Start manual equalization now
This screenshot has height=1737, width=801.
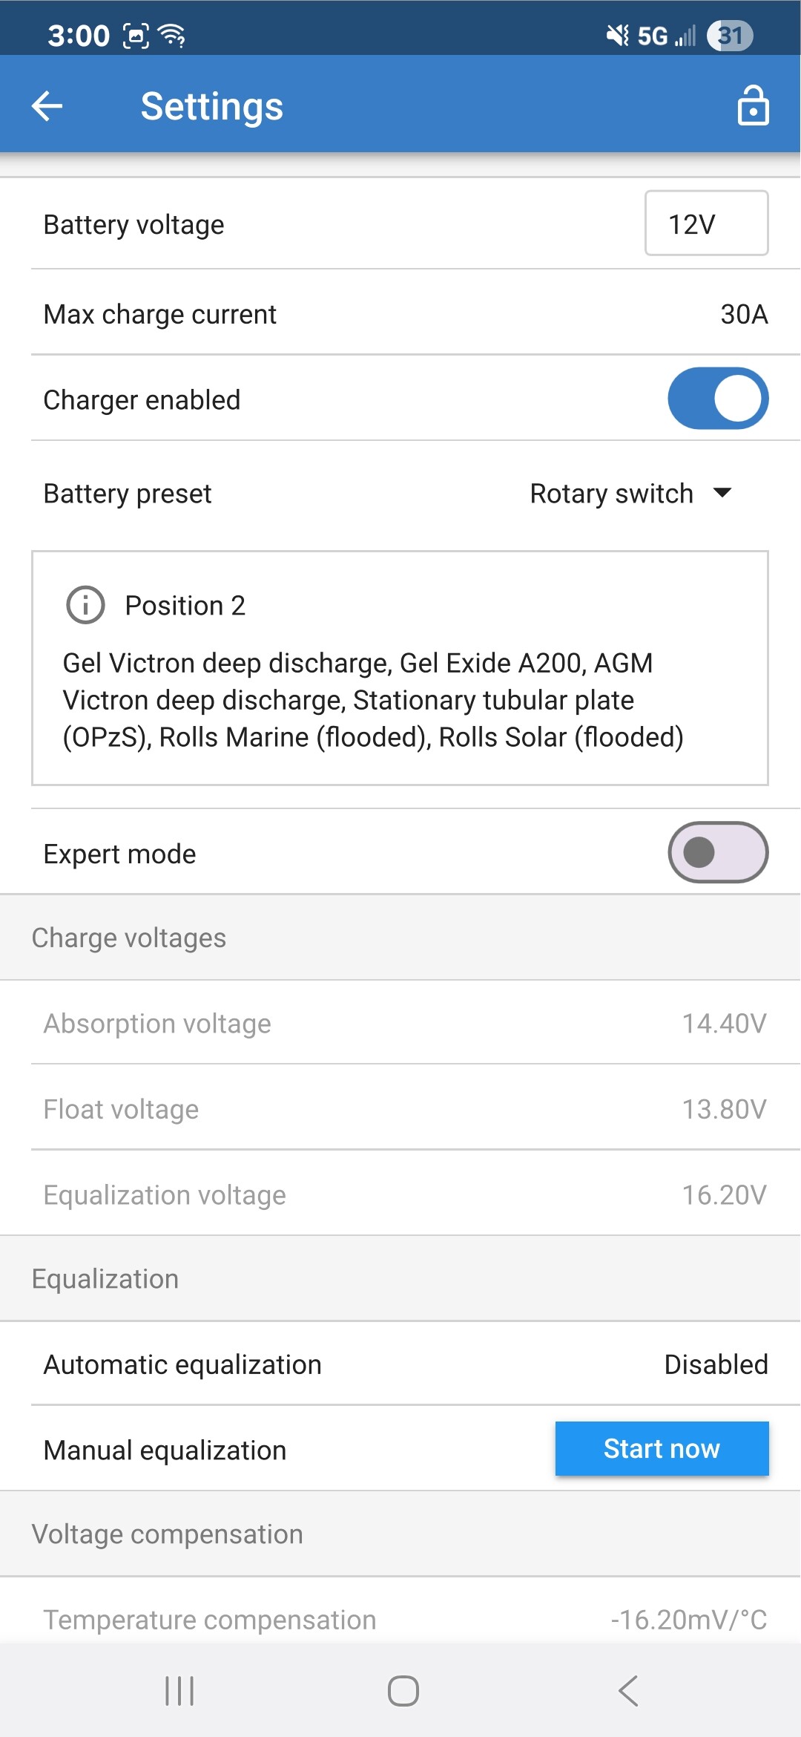pos(661,1448)
